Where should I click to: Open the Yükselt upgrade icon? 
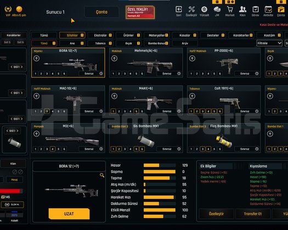click(204, 9)
